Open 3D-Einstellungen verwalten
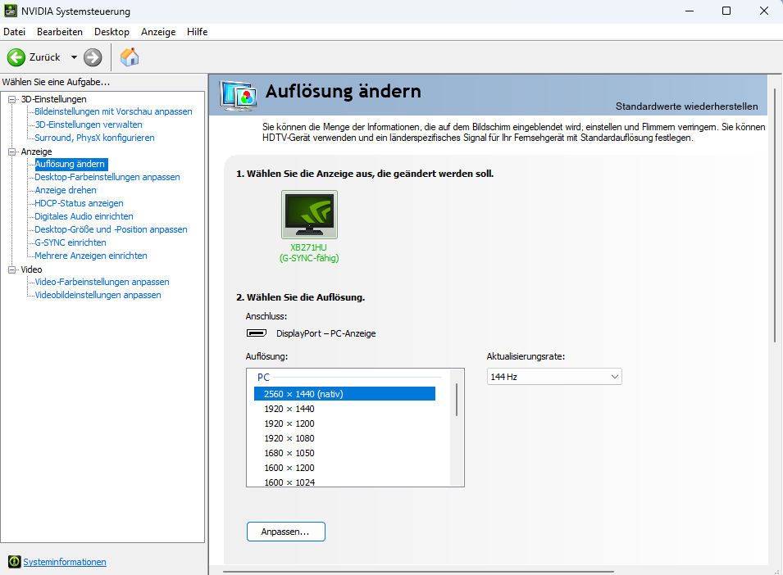This screenshot has width=783, height=575. pyautogui.click(x=89, y=125)
